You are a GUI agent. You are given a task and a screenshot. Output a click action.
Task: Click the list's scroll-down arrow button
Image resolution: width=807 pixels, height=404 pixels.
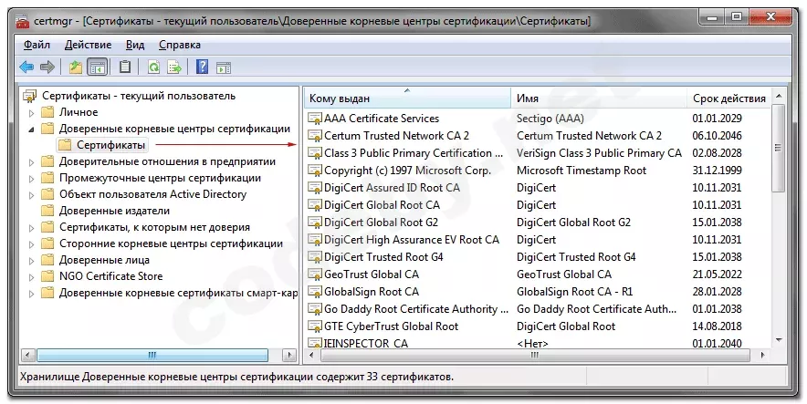pyautogui.click(x=779, y=340)
